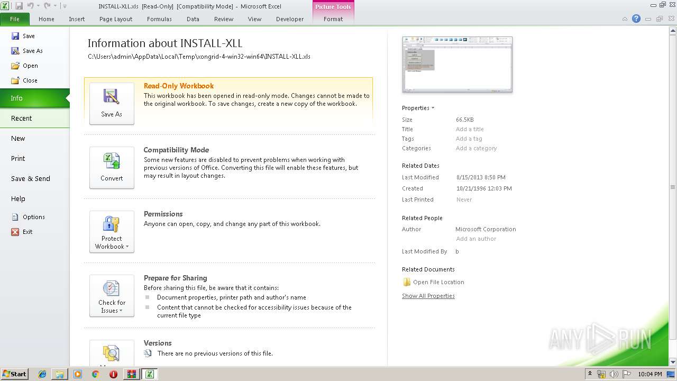Screen dimensions: 677x381
Task: Click the Show All Properties link
Action: tap(428, 296)
